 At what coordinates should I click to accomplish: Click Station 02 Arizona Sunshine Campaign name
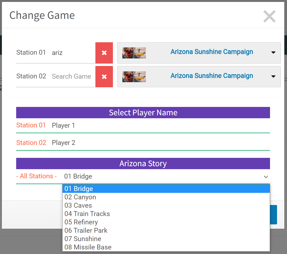(212, 76)
